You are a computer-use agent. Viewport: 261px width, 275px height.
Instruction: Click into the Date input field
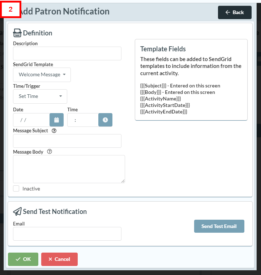pyautogui.click(x=31, y=120)
